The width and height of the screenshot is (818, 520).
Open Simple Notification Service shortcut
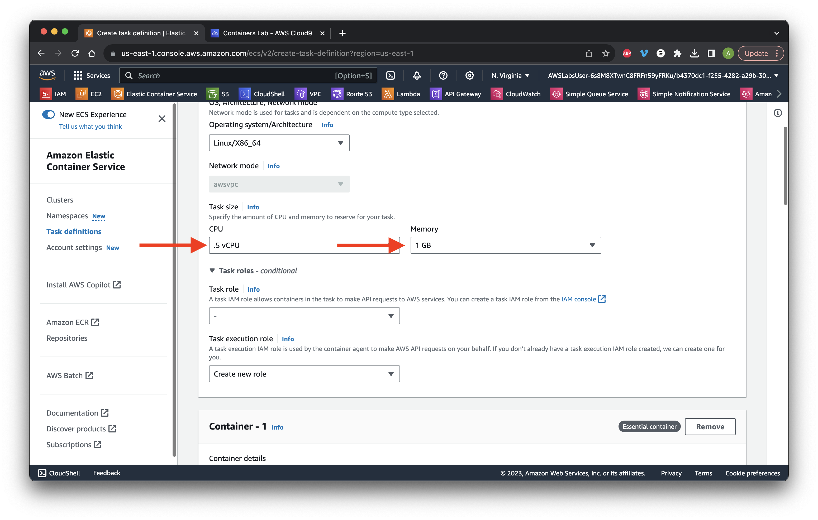point(684,94)
